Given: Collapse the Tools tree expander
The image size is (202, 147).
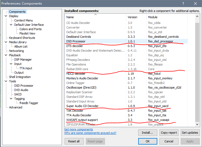Looking at the screenshot, I should (x=6, y=81).
